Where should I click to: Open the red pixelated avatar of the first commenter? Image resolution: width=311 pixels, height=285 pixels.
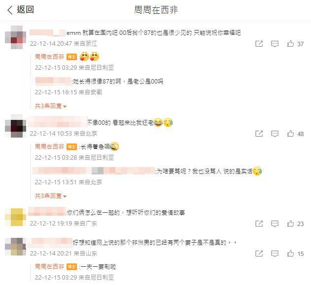coord(15,37)
